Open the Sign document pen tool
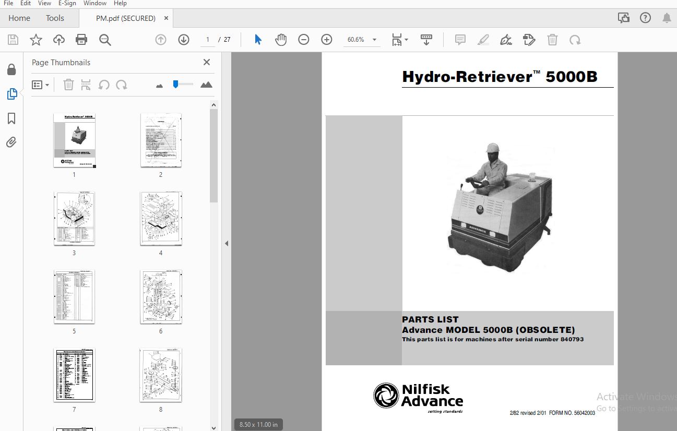 point(506,40)
